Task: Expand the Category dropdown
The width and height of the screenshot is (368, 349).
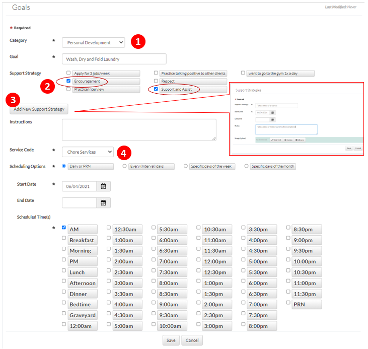Action: 93,43
